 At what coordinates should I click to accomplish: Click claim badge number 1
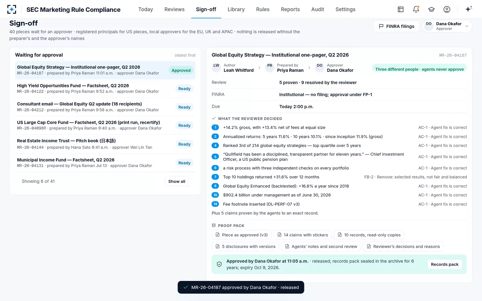215,127
